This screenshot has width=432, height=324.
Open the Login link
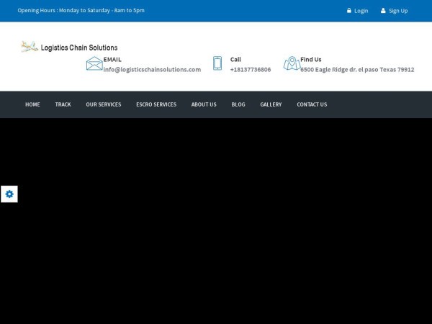click(361, 11)
